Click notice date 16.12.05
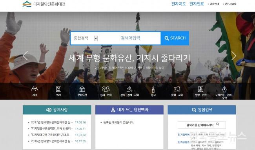Image resolution: width=255 pixels, height=150 pixels. coord(80,141)
